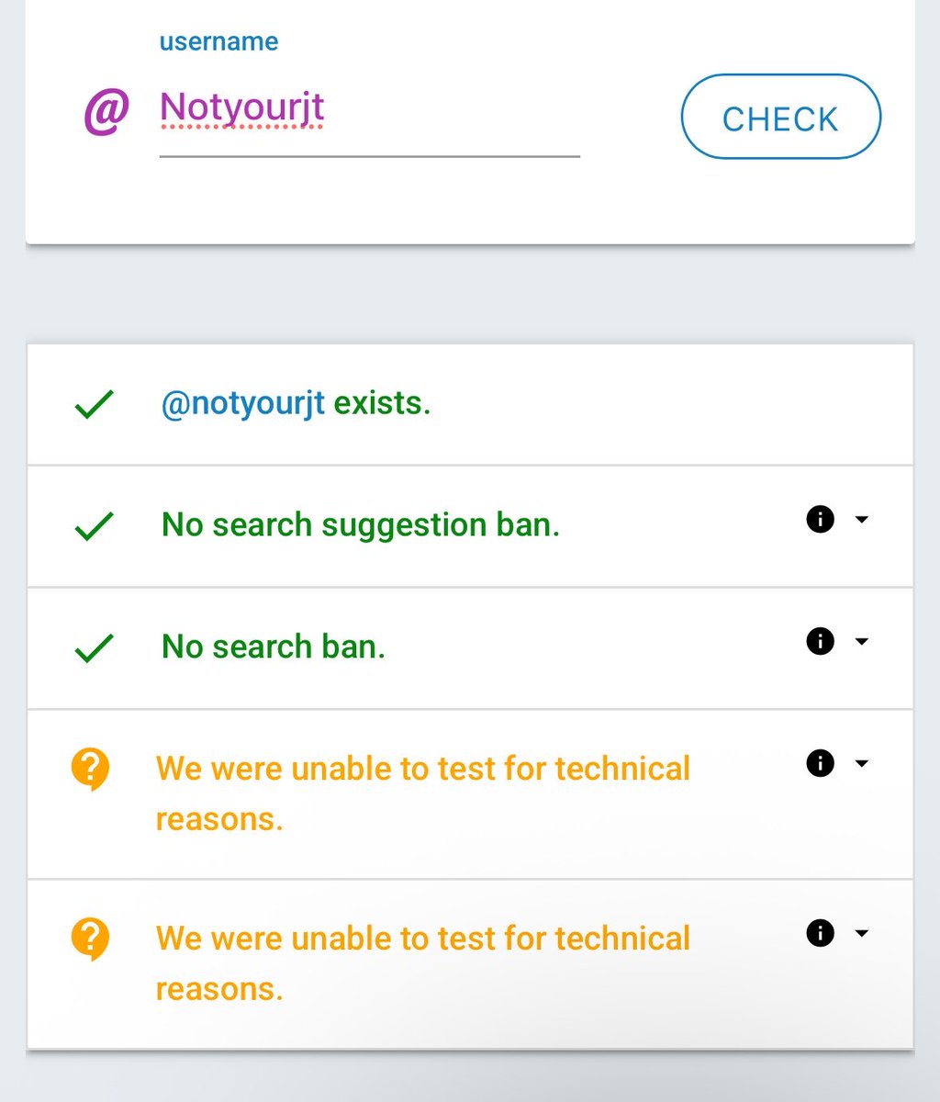
Task: Click the first orange question mark icon
Action: point(90,770)
